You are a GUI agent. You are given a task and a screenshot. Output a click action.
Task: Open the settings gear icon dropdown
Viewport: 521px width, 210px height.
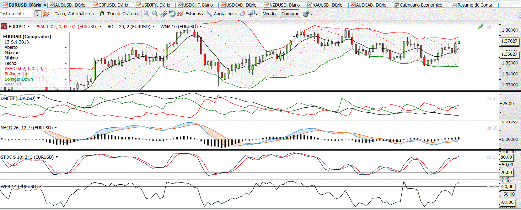[307, 14]
